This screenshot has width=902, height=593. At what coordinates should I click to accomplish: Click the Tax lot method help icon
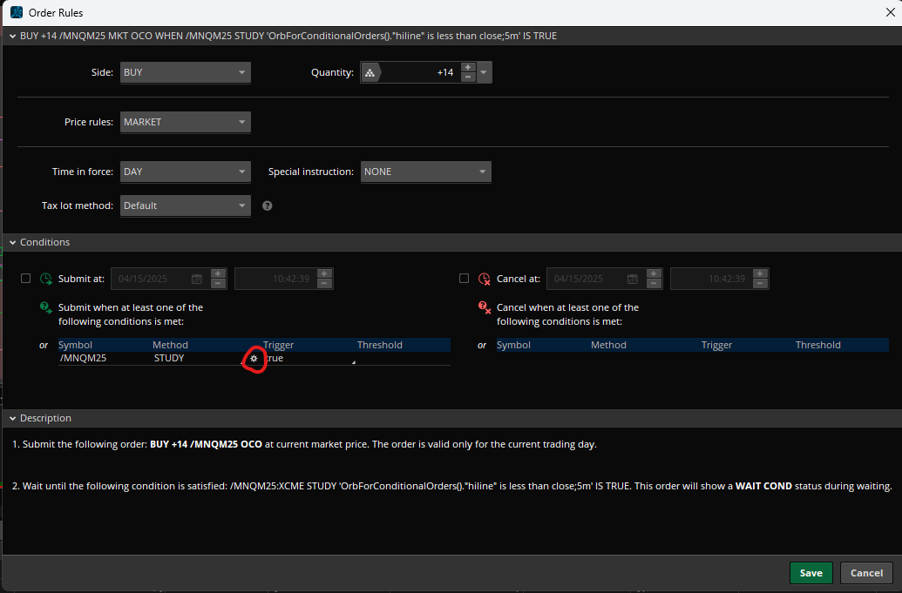pos(268,206)
